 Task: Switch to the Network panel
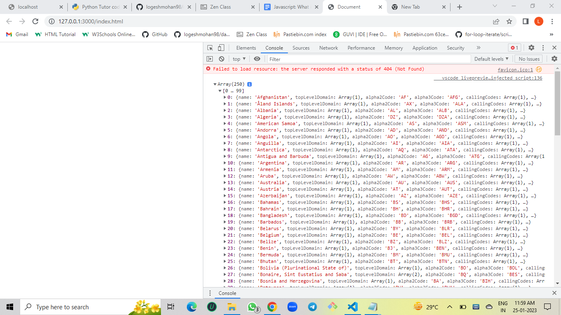tap(328, 48)
